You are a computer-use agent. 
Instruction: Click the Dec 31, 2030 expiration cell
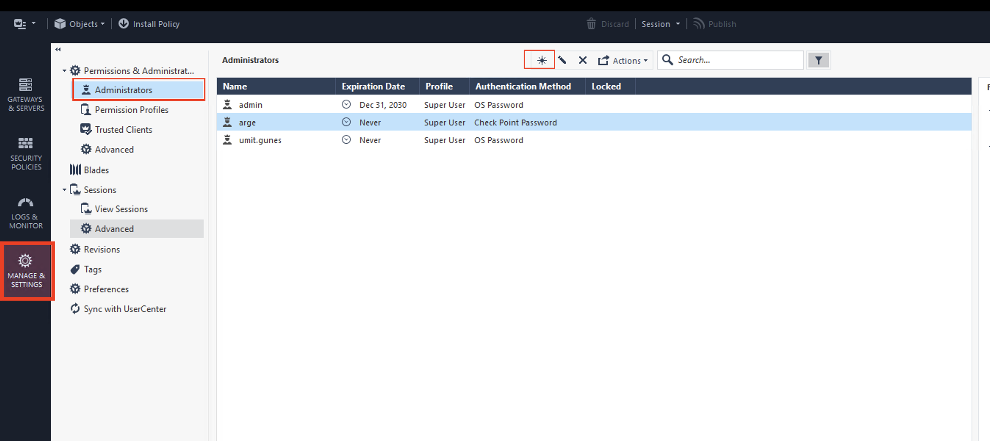(x=383, y=105)
